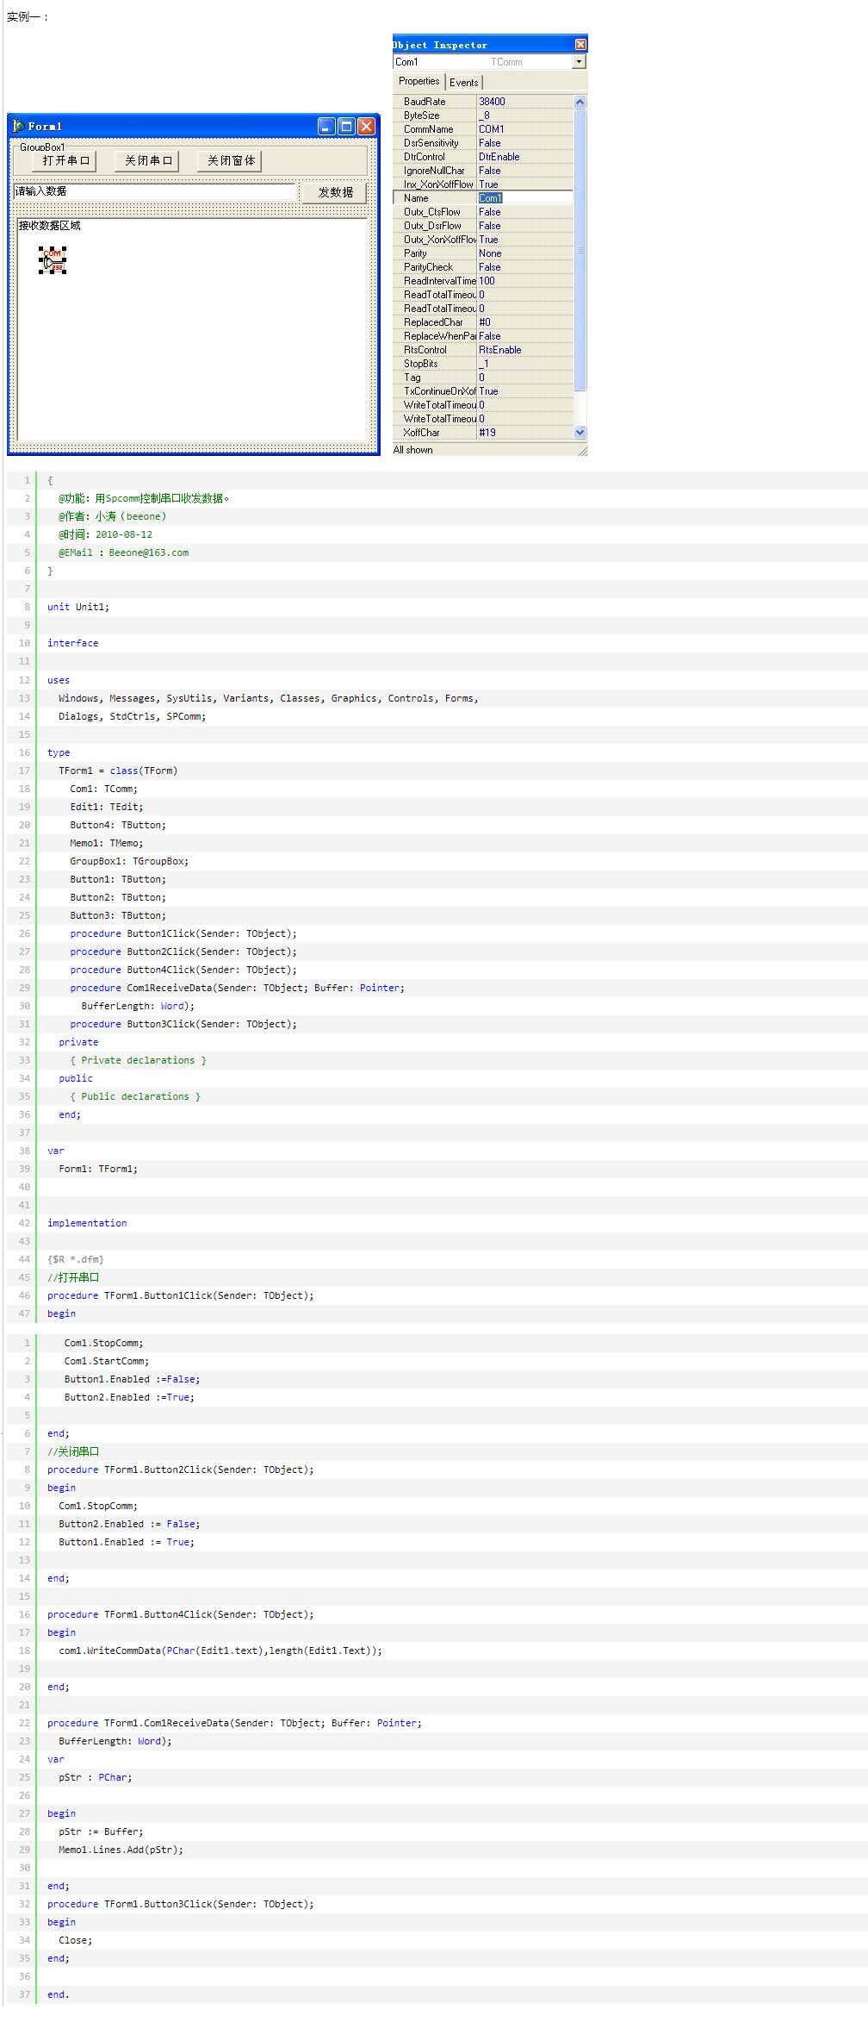Screen dimensions: 868x2028
Task: Select the COM serial component icon on the form
Action: (x=53, y=260)
